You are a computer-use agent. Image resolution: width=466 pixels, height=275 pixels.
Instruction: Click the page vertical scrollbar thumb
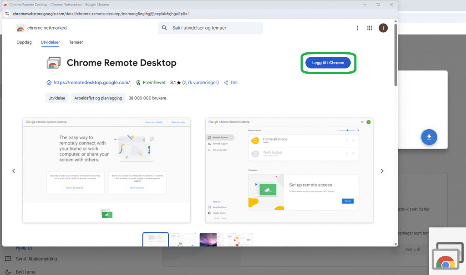(395, 55)
